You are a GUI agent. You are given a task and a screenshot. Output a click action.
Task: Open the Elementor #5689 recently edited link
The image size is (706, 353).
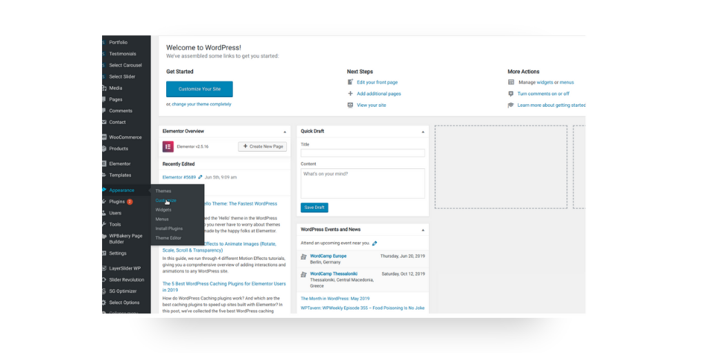pos(179,177)
